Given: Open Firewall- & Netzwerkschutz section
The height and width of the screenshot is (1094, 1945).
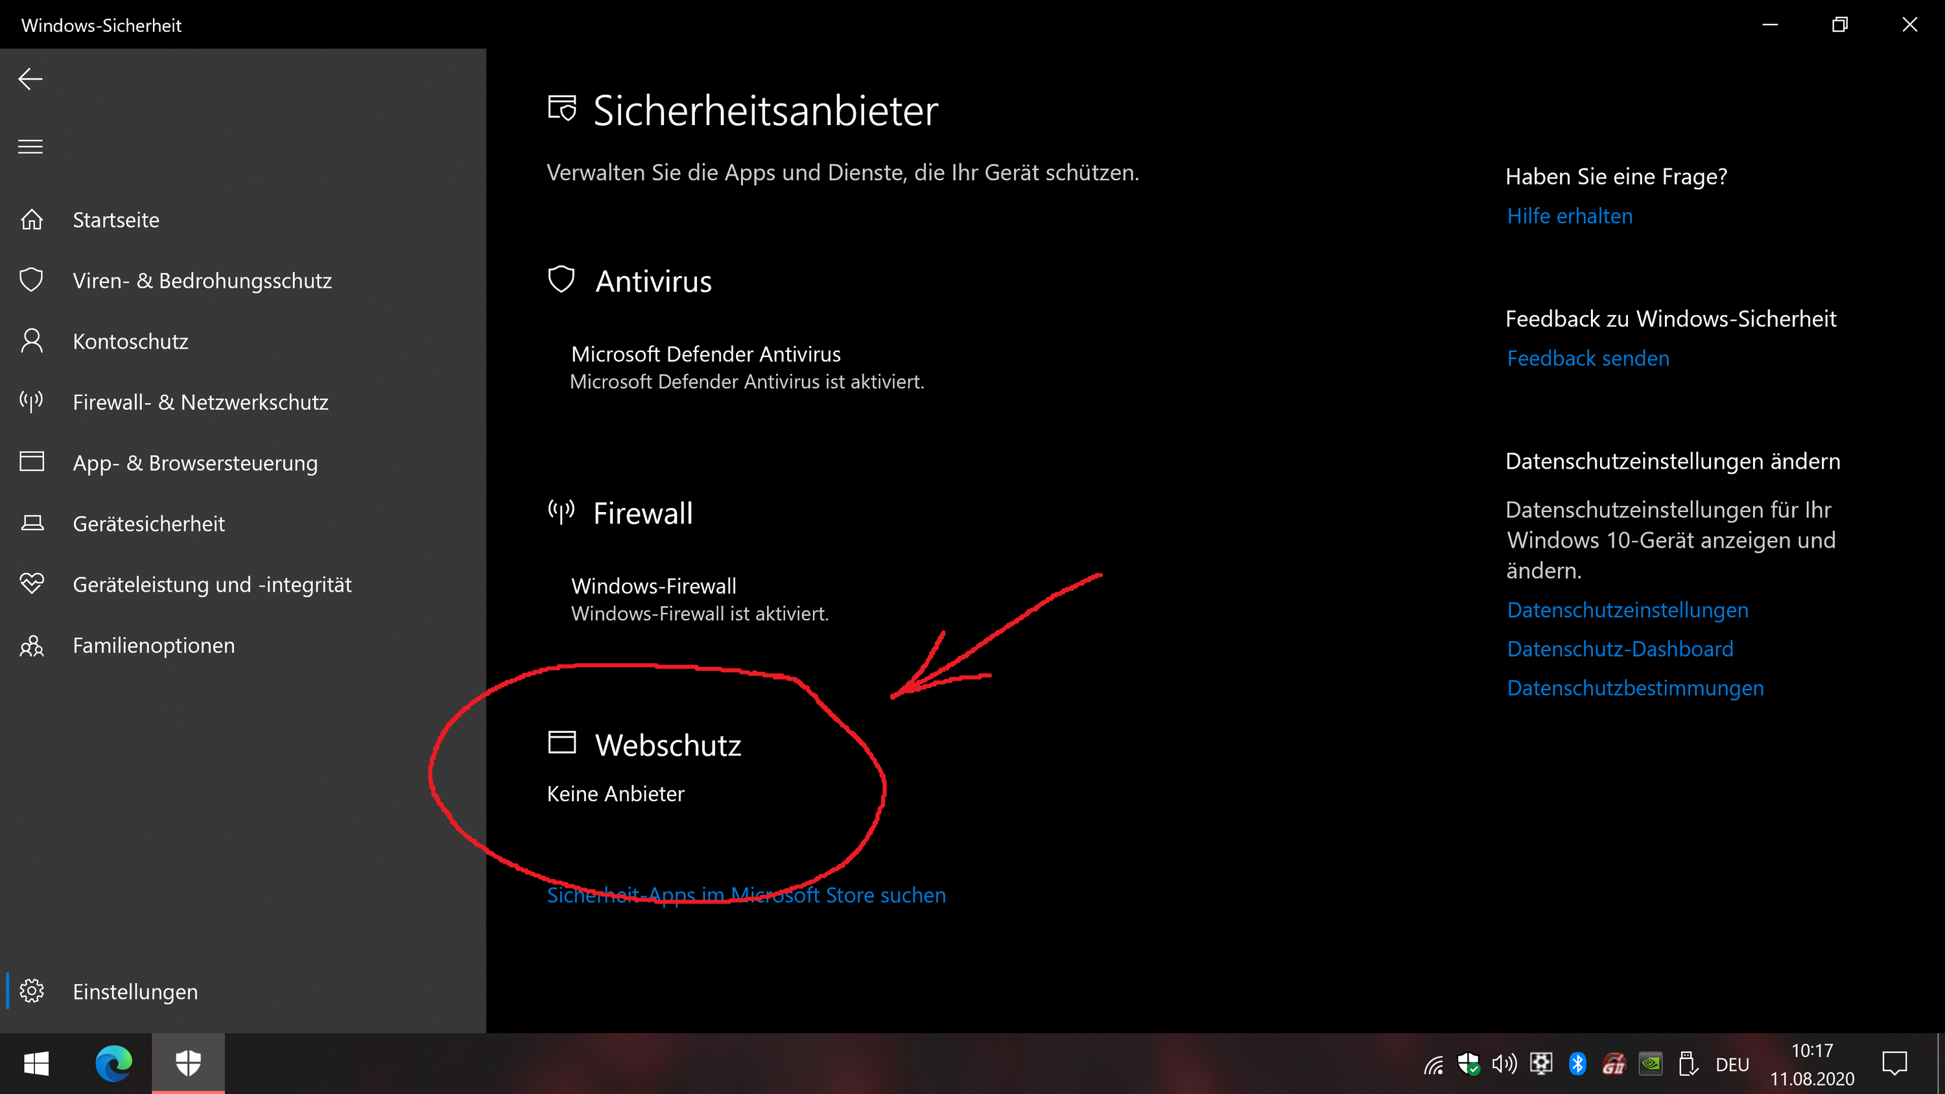Looking at the screenshot, I should [243, 402].
